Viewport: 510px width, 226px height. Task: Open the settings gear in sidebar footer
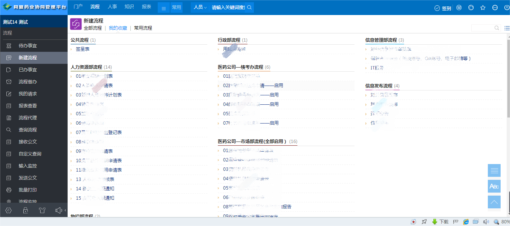click(9, 210)
